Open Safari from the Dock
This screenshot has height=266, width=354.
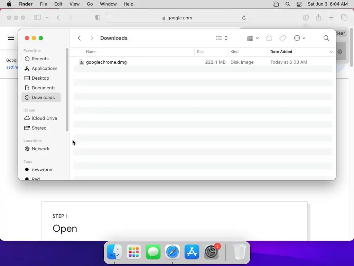173,252
